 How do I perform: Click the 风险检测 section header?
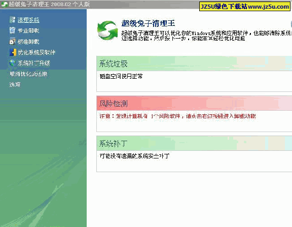tap(194, 103)
